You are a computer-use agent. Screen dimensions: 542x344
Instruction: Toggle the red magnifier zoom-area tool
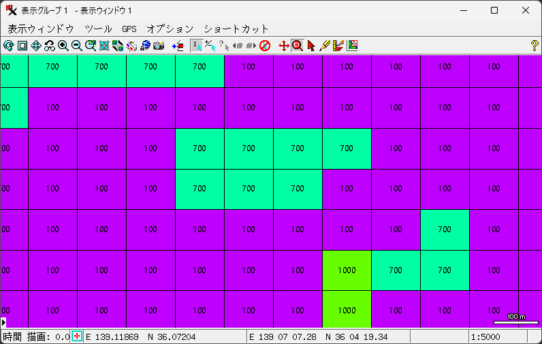click(x=297, y=46)
